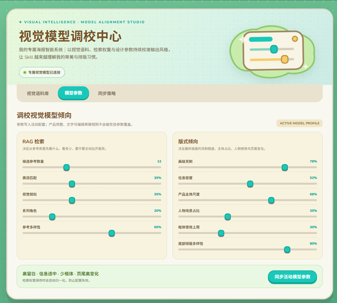The image size is (337, 303).
Task: Click the 系列角色 slider handle
Action: tap(52, 217)
